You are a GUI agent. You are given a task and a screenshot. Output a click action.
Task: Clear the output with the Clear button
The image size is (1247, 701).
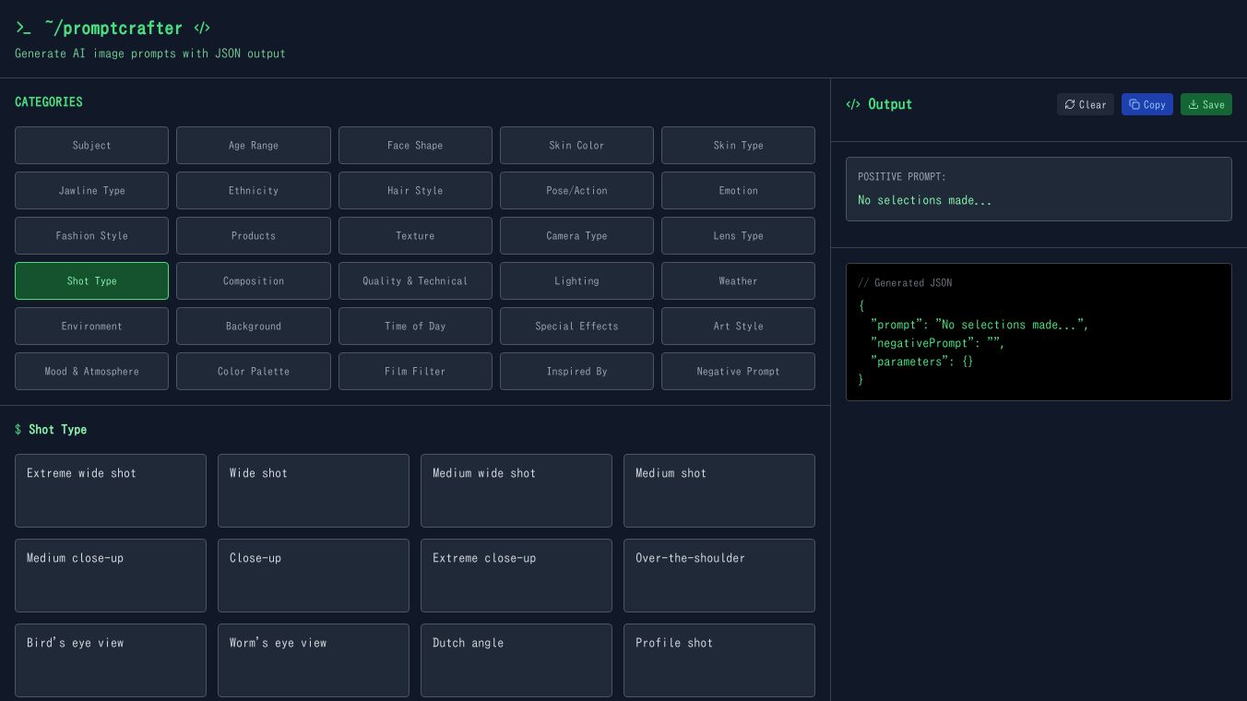point(1086,104)
